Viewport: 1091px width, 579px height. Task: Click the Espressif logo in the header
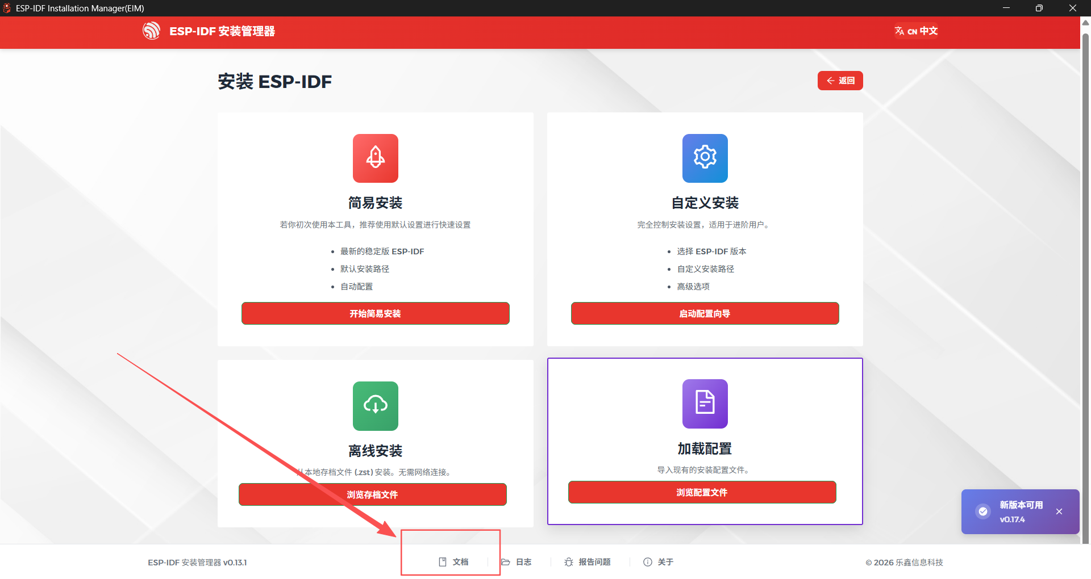click(151, 31)
